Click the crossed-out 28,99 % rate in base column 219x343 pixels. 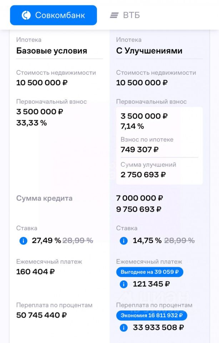tap(78, 240)
